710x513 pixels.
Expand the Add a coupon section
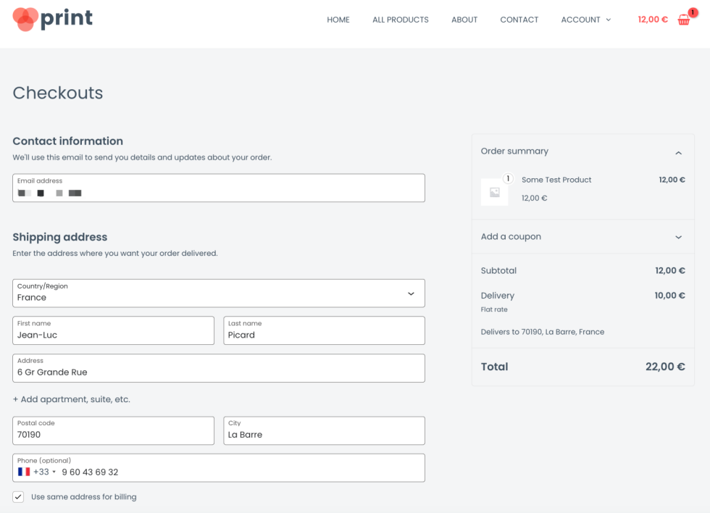(x=582, y=237)
